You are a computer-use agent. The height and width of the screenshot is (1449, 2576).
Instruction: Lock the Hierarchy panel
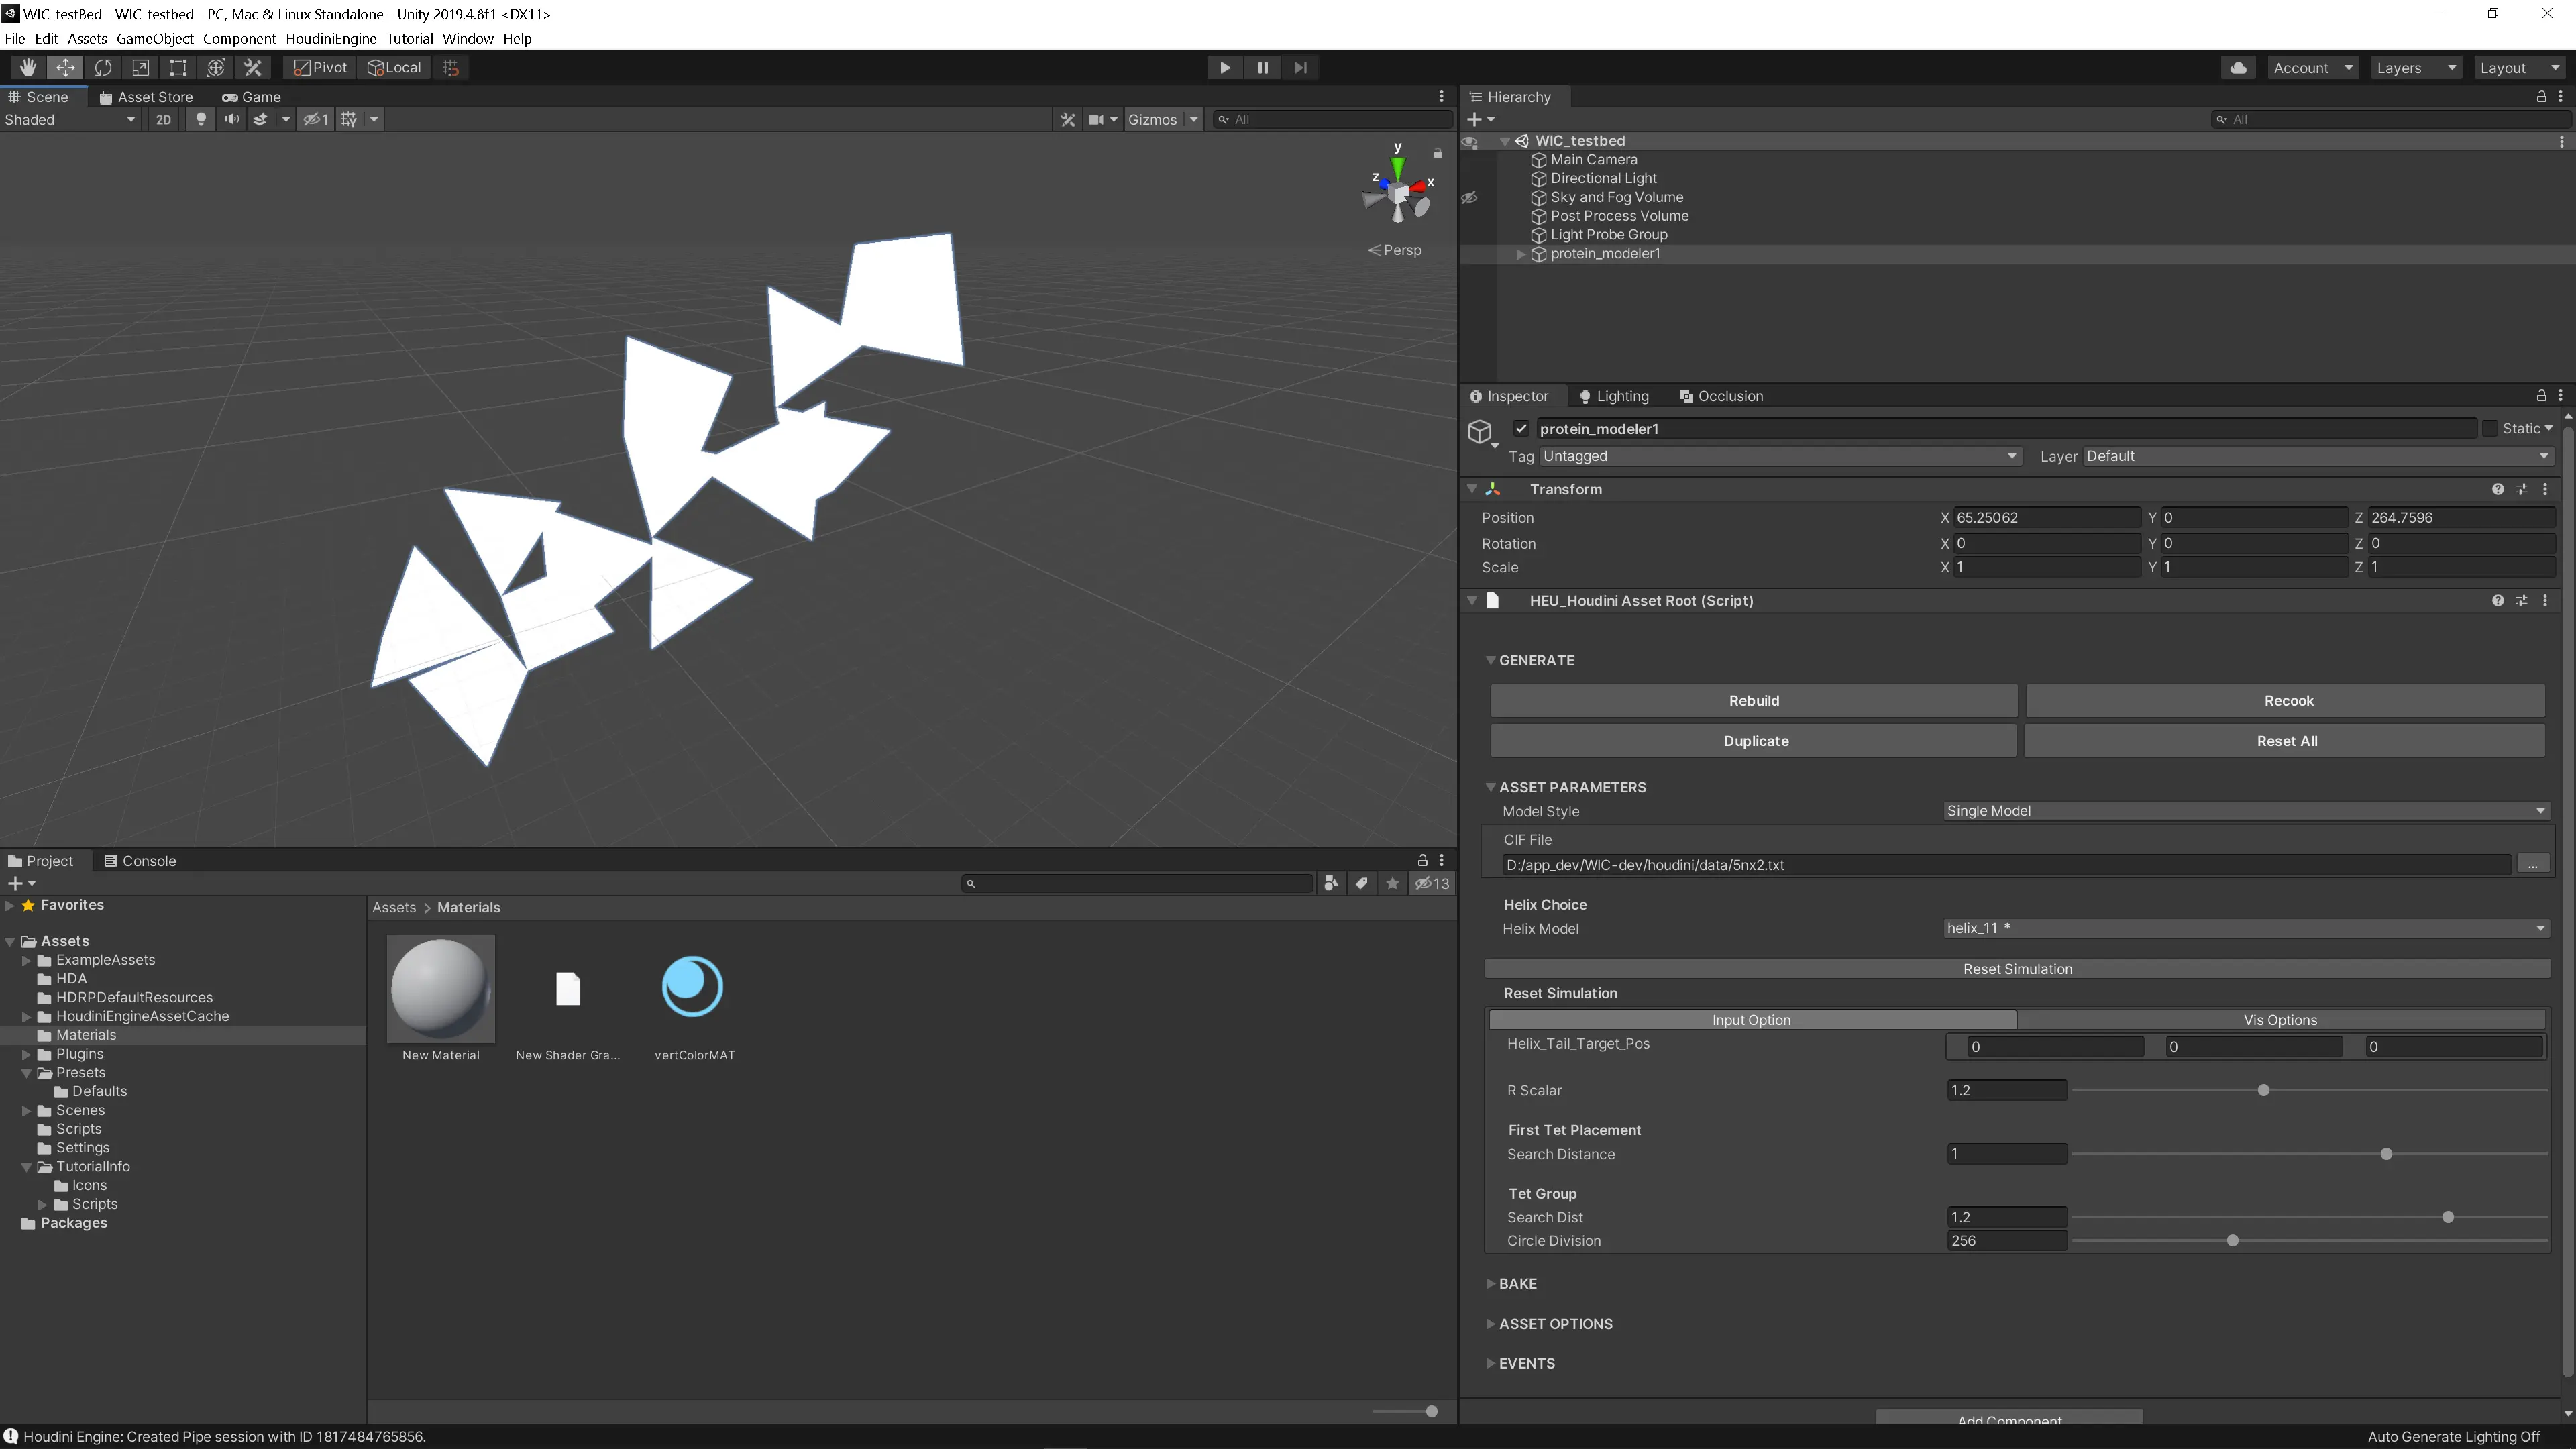pos(2541,96)
